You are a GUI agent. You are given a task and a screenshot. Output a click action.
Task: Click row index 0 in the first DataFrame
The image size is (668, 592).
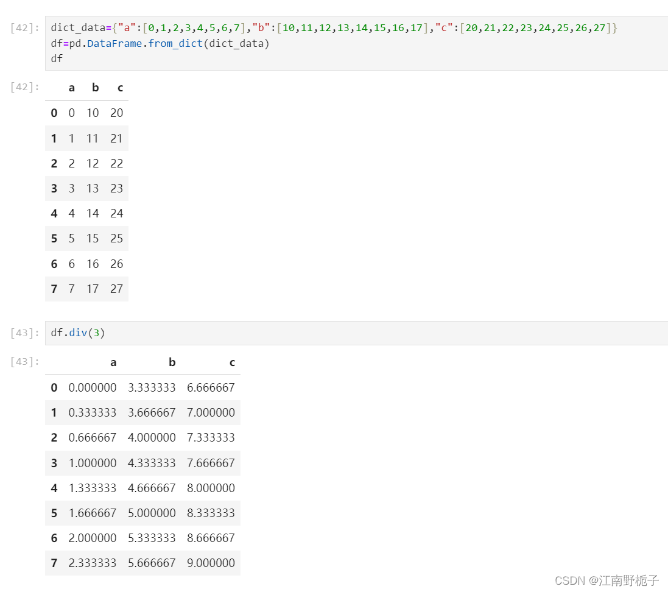click(x=54, y=113)
